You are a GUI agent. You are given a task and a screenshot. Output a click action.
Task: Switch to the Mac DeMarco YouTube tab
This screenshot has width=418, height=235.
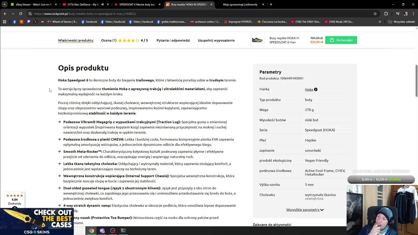(85, 5)
